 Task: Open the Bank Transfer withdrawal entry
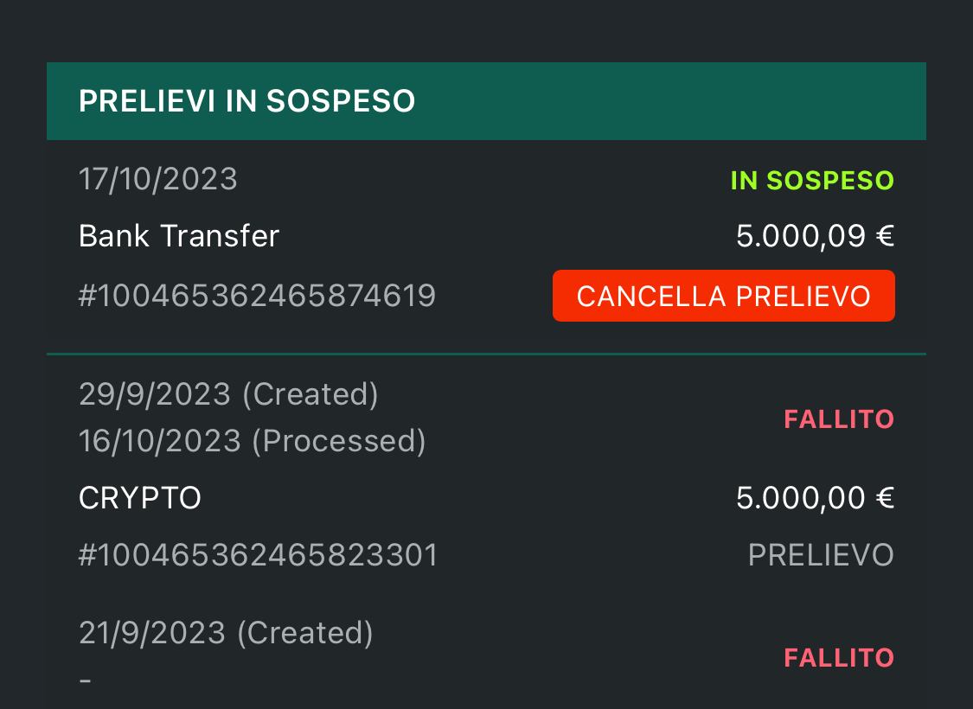179,236
